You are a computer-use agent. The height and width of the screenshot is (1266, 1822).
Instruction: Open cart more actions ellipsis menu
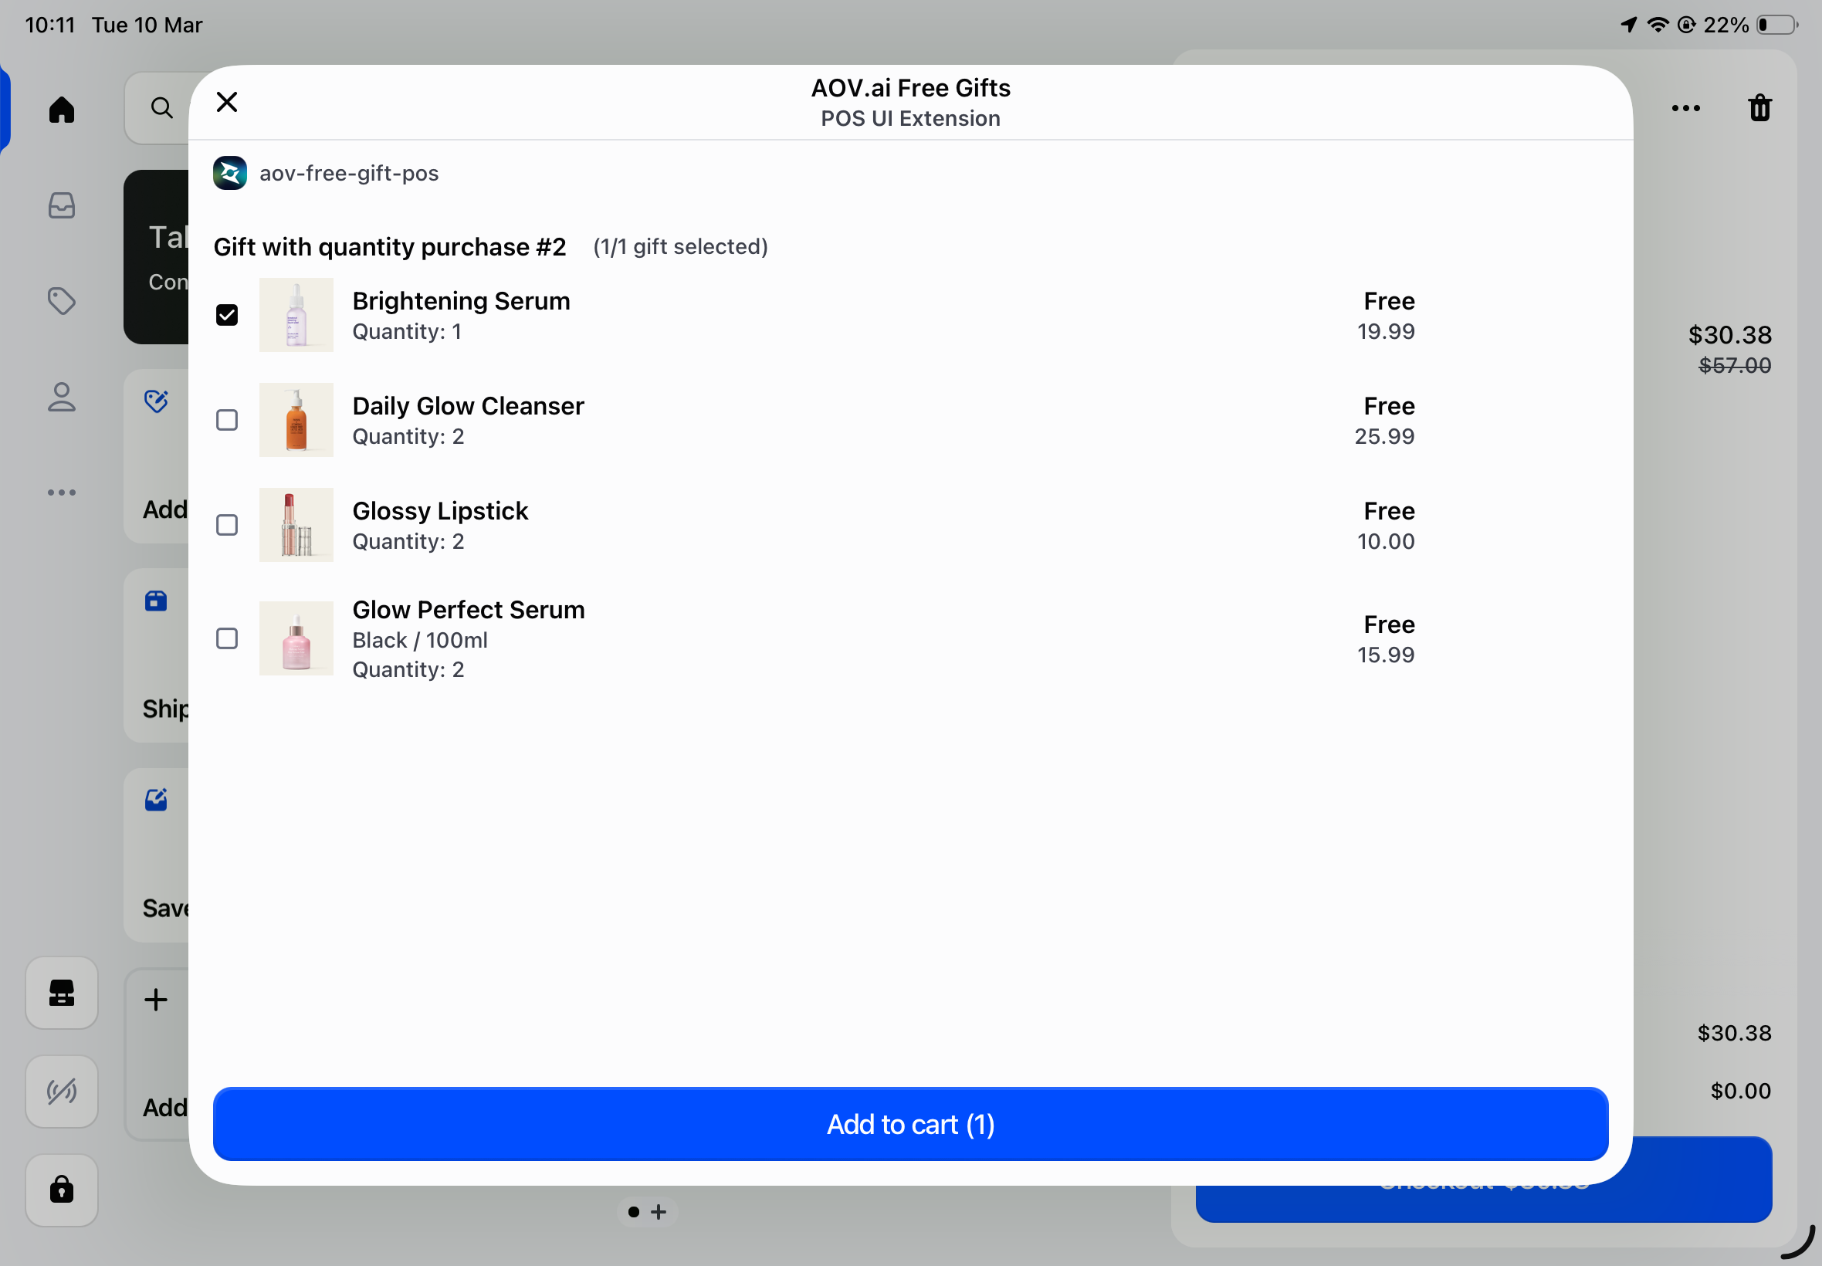click(1685, 108)
